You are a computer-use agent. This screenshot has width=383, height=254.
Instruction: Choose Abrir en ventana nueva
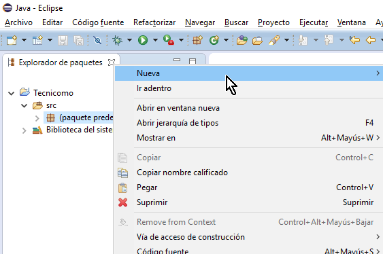click(249, 108)
